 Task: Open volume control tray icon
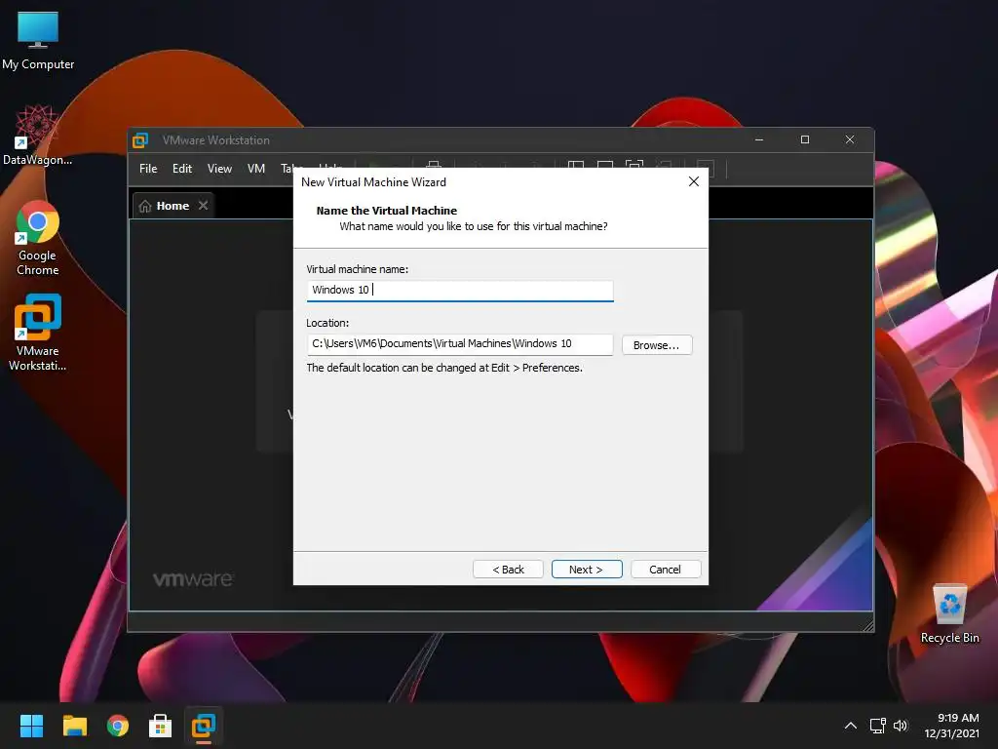tap(900, 726)
